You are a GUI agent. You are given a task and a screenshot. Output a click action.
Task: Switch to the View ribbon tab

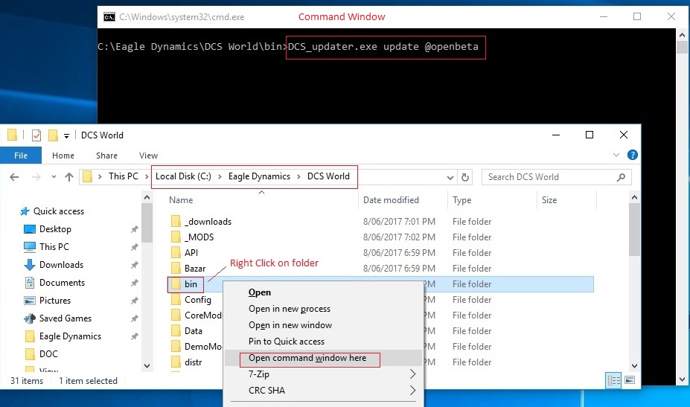[148, 156]
